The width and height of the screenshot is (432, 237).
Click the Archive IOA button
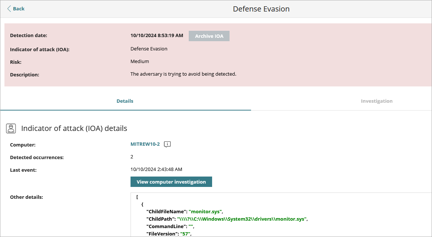coord(209,36)
